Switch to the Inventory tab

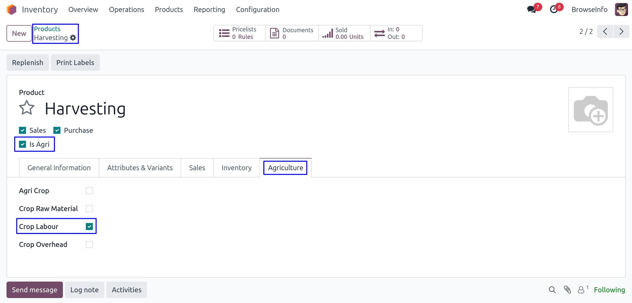point(236,168)
